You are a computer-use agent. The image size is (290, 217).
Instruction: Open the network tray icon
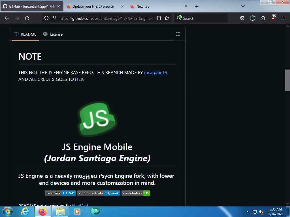pyautogui.click(x=255, y=212)
